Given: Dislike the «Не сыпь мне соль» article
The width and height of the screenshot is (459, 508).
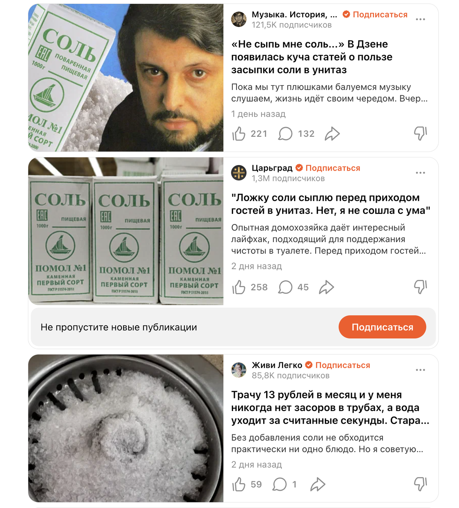Looking at the screenshot, I should pyautogui.click(x=421, y=134).
